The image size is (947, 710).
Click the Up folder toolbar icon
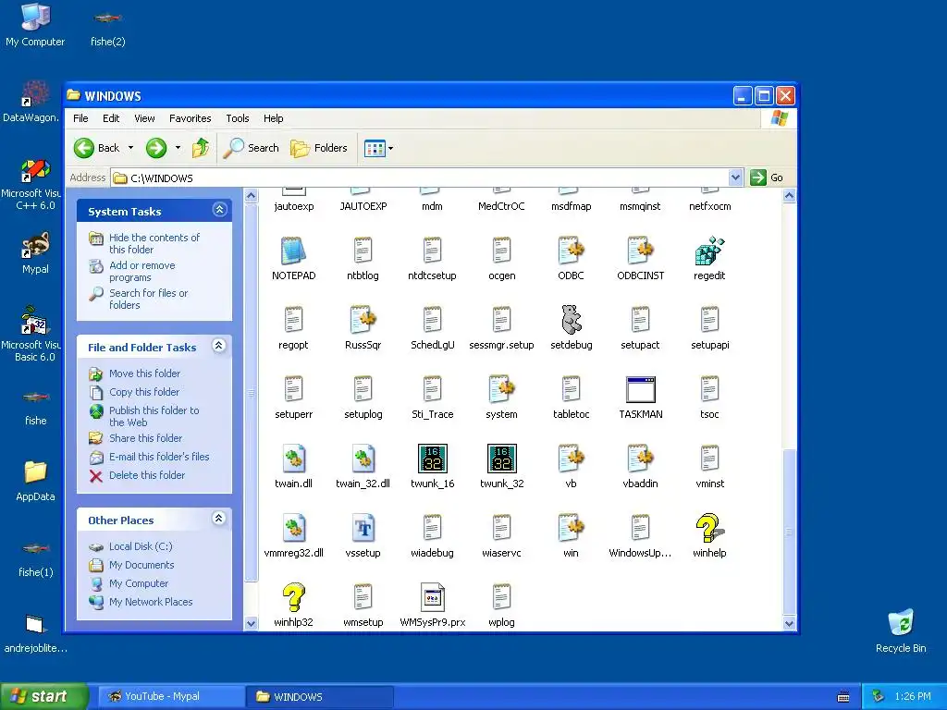[201, 148]
